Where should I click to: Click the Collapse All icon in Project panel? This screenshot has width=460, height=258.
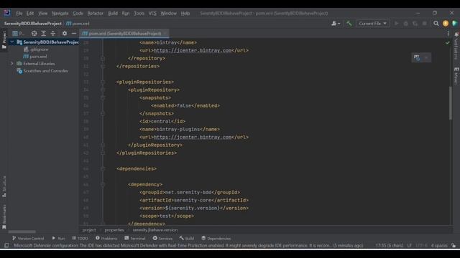click(52, 34)
